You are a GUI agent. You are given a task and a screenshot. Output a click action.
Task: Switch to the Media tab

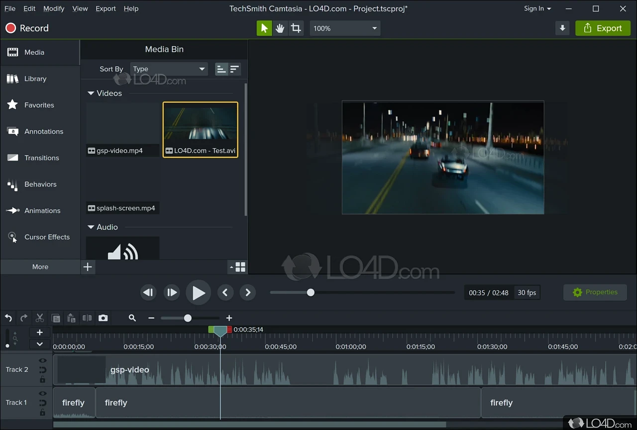point(40,52)
